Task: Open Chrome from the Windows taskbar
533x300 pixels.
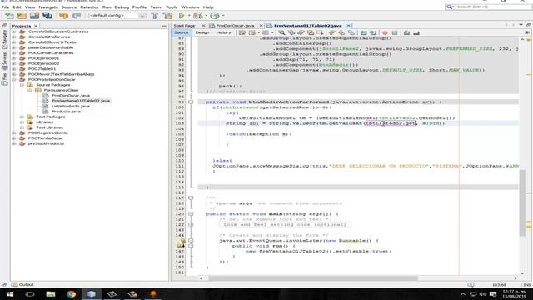Action: tap(71, 294)
